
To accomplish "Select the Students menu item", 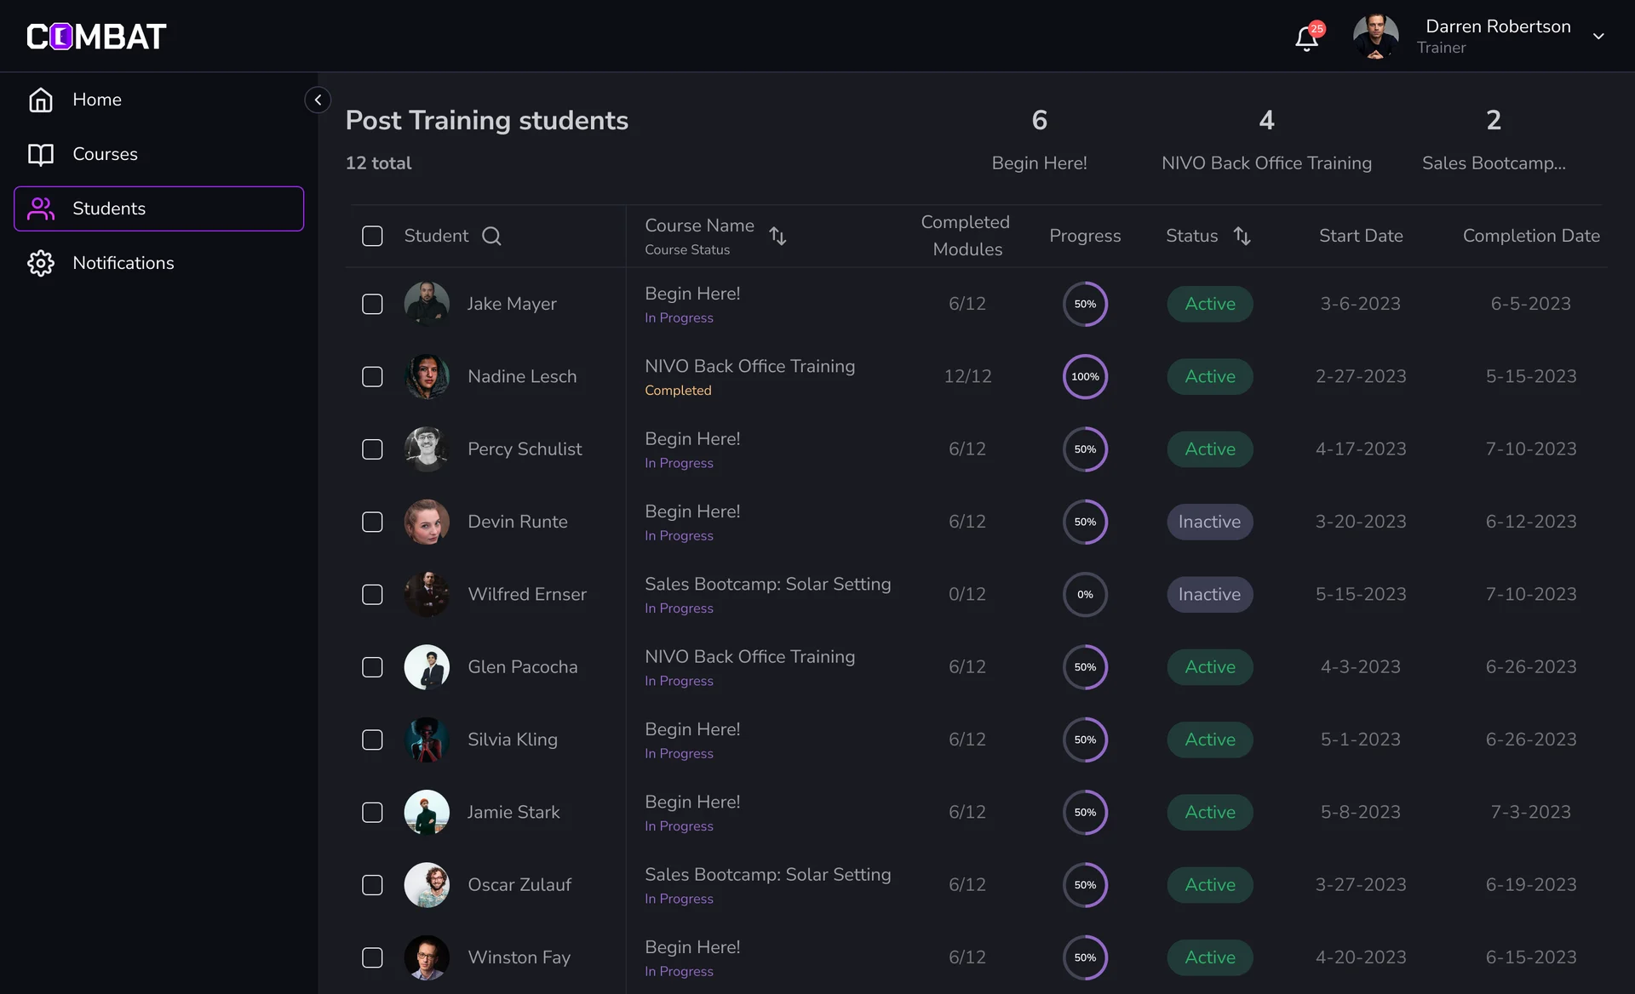I will (158, 209).
